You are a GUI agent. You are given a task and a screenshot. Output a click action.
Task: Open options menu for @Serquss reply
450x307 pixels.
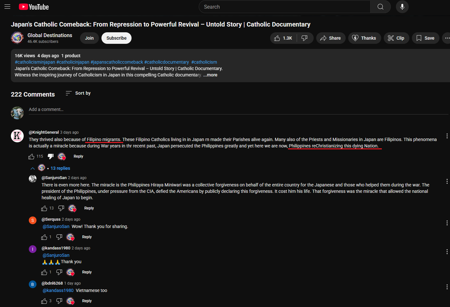(447, 223)
